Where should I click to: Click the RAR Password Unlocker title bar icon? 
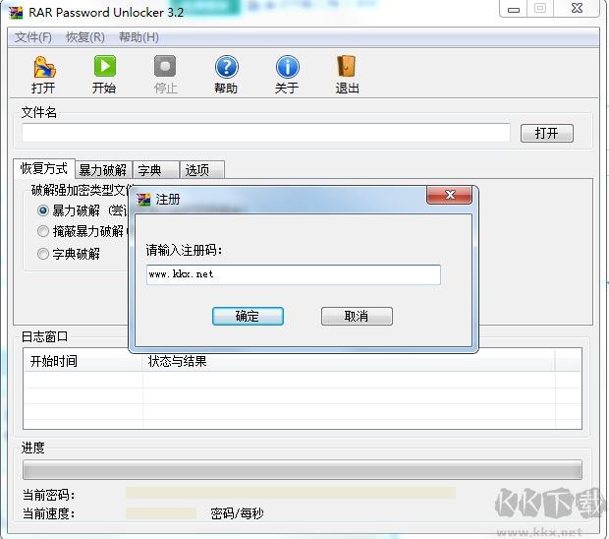click(16, 13)
